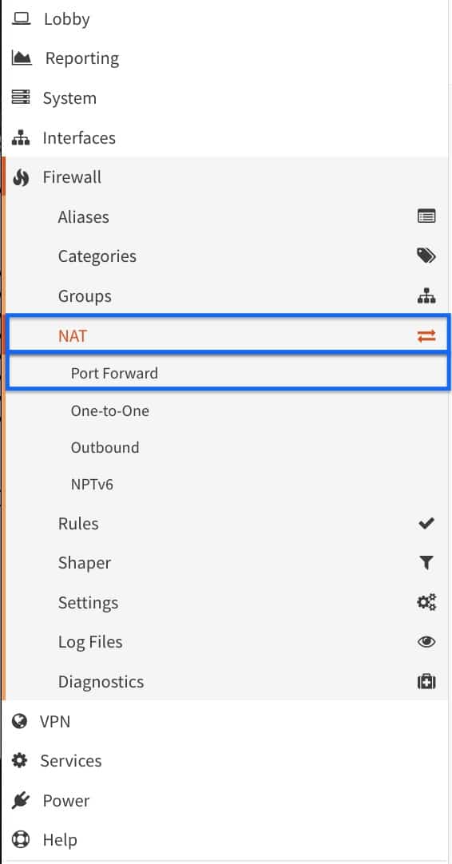Click the Reporting area chart icon
452x864 pixels.
(22, 57)
